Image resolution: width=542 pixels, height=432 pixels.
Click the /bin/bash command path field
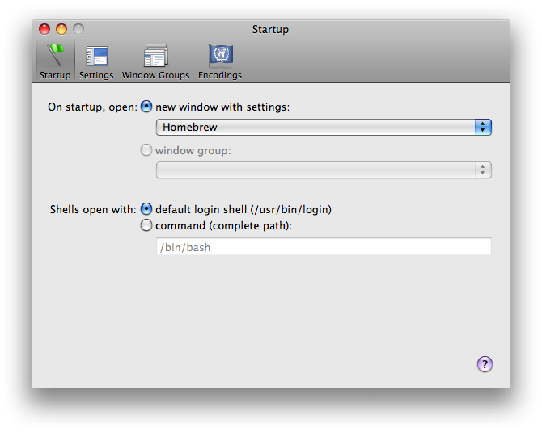coord(324,247)
